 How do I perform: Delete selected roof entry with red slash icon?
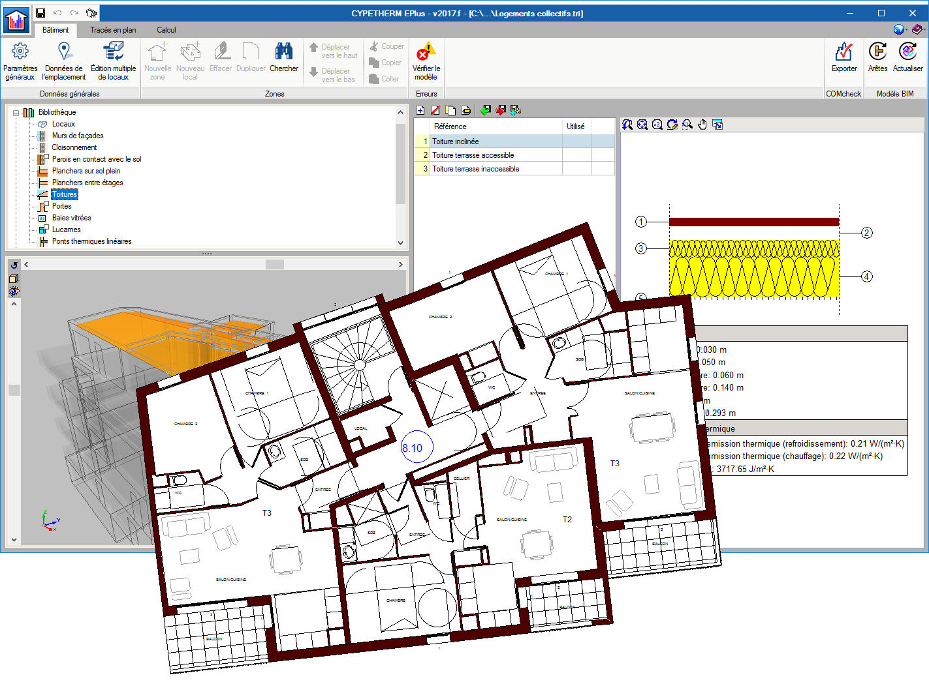coord(435,110)
